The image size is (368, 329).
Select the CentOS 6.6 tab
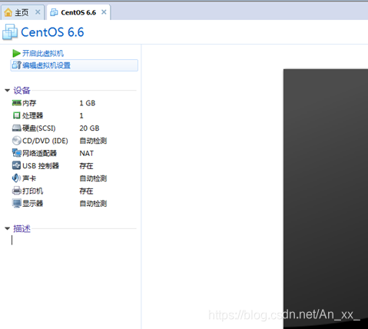78,12
